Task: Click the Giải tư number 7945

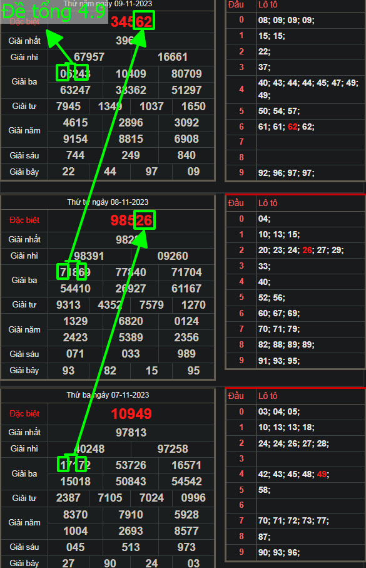Action: coord(68,106)
